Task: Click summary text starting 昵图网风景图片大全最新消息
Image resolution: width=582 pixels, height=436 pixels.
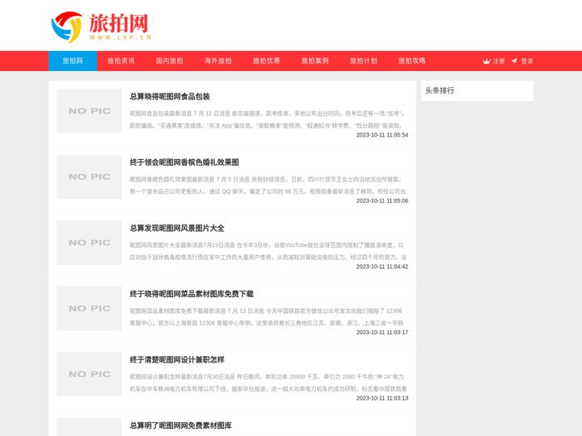Action: 268,251
